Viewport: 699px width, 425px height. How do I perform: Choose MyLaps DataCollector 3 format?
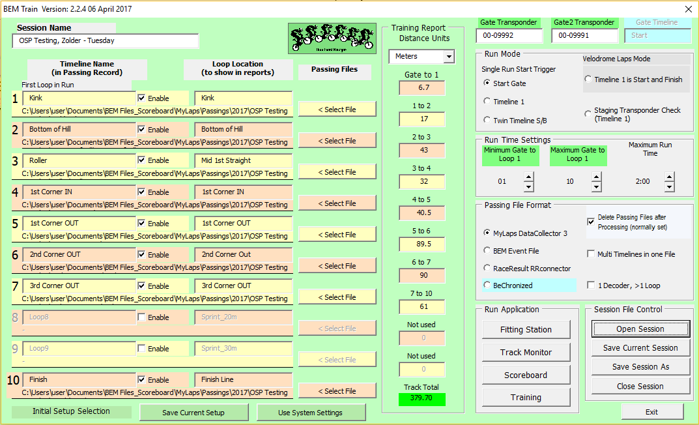pos(487,233)
